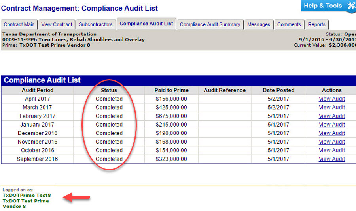Select the Subcontractors tab
356x211 pixels.
96,24
